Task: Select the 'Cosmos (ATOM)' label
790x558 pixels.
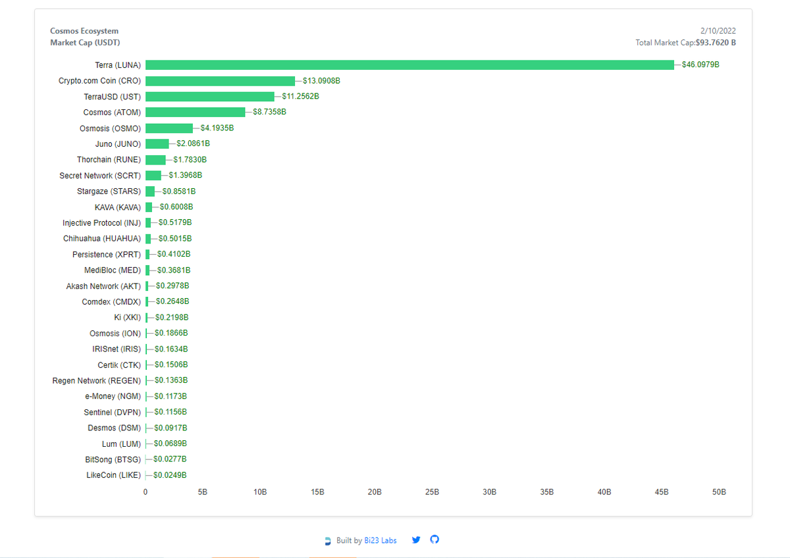Action: point(112,113)
